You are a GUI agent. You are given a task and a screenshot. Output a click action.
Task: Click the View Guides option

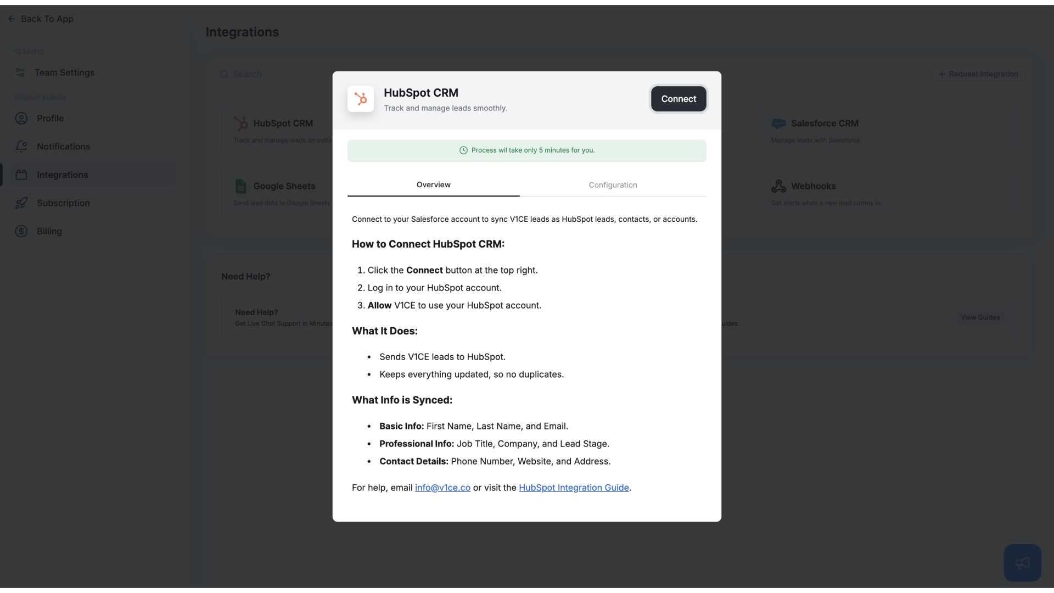(x=980, y=317)
